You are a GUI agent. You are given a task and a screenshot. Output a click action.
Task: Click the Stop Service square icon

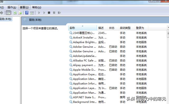point(49,13)
